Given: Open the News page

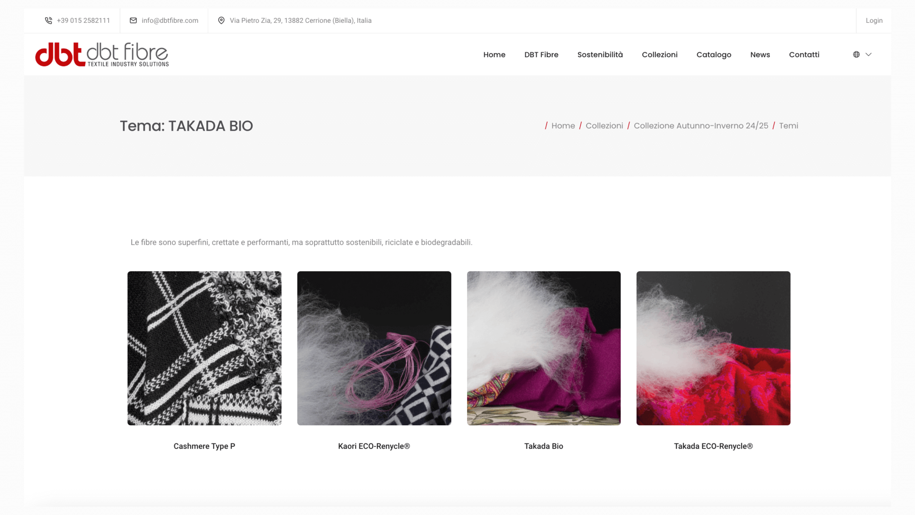Looking at the screenshot, I should pos(760,54).
